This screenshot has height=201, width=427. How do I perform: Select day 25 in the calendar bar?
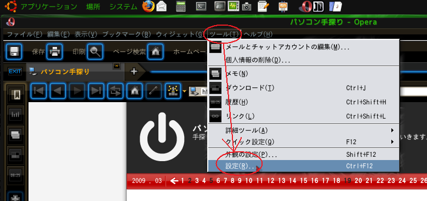point(413,181)
